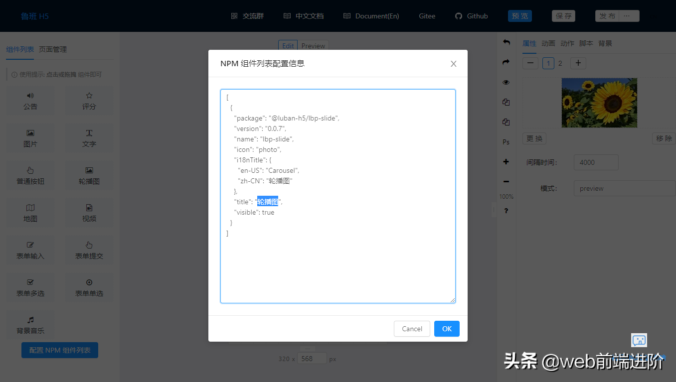The width and height of the screenshot is (676, 382).
Task: Select slide number 2
Action: (x=560, y=63)
